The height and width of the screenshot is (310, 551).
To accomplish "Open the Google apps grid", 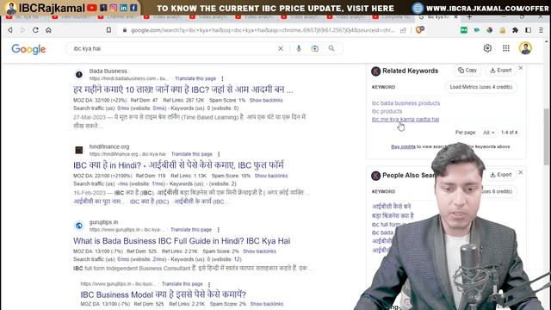I will 506,48.
